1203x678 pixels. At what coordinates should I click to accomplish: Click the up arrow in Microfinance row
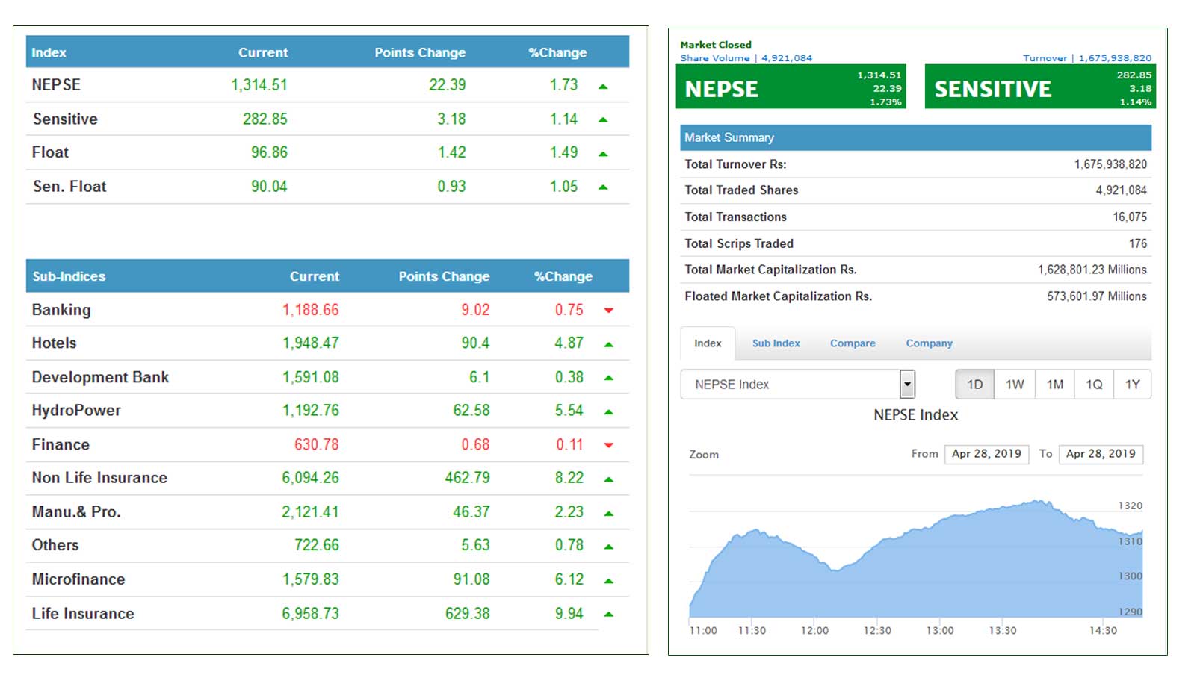click(608, 580)
